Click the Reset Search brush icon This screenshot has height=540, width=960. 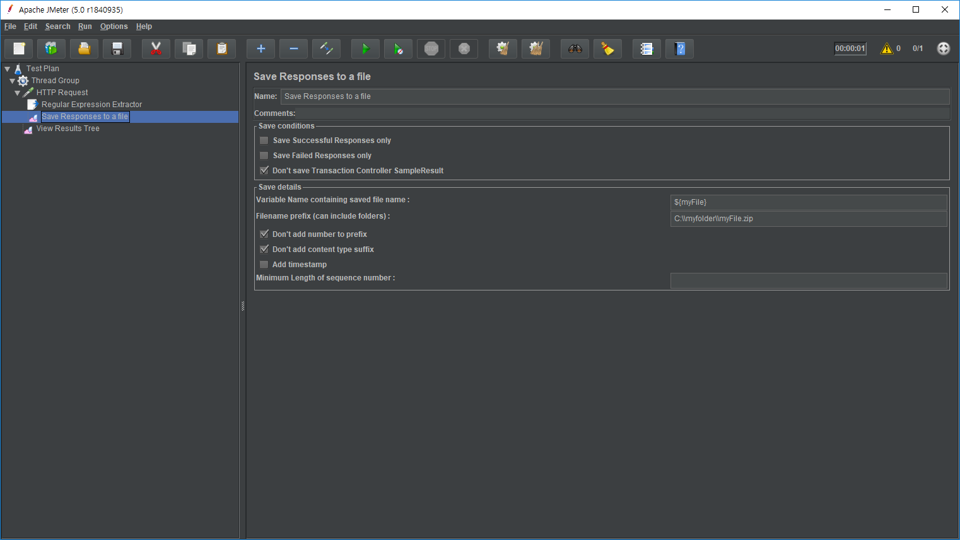[x=608, y=49]
